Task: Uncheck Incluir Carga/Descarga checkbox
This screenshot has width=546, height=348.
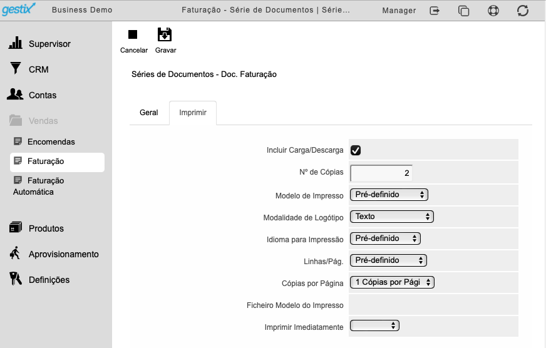Action: tap(356, 150)
